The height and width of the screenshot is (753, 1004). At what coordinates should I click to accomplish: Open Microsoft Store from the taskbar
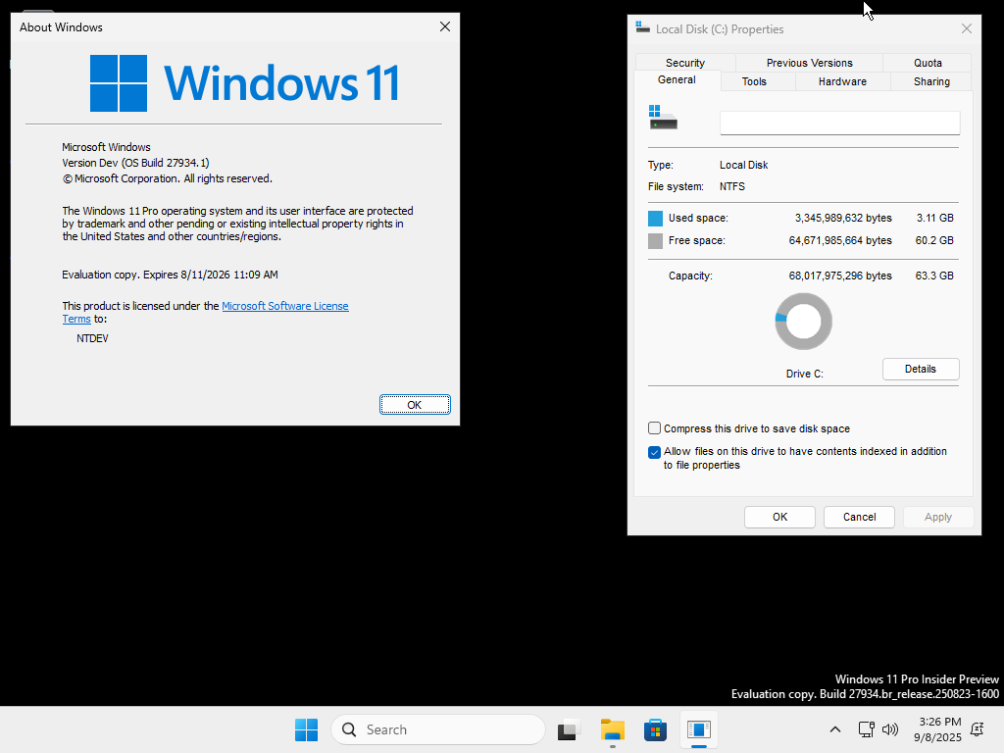(655, 729)
